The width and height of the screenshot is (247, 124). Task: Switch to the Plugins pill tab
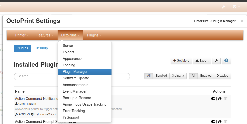23,48
